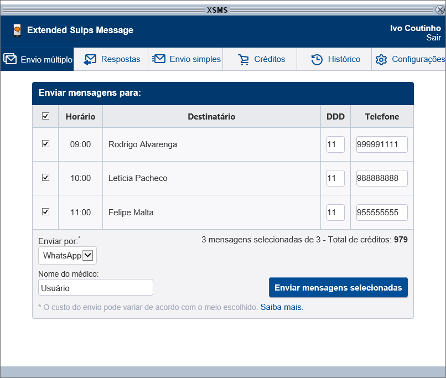The image size is (446, 378).
Task: Toggle Letícia Pacheco's message checkbox
Action: (x=45, y=178)
